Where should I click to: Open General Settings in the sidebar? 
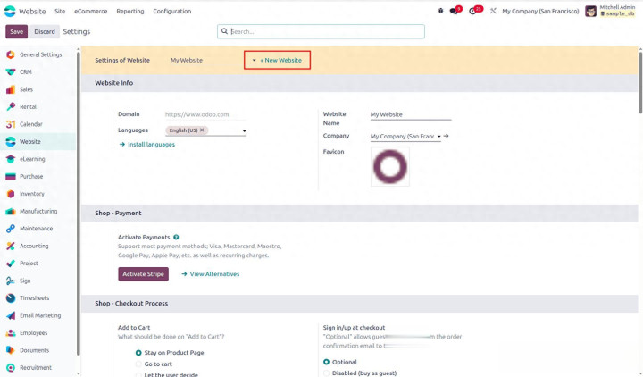click(x=40, y=54)
